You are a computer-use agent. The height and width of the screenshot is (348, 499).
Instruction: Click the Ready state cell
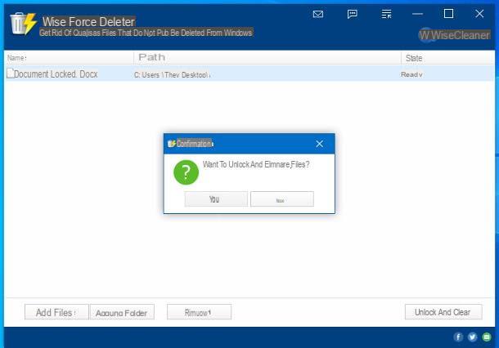[411, 74]
